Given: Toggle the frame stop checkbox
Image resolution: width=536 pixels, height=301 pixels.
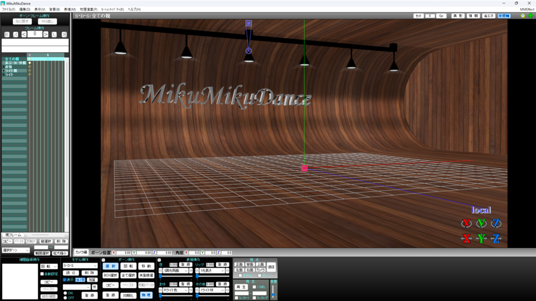Looking at the screenshot, I should click(x=254, y=298).
